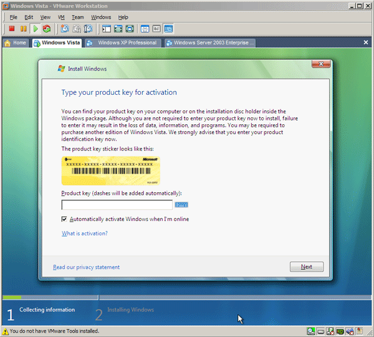The image size is (374, 337).
Task: Switch to the Windows XP Professional tab
Action: 123,43
